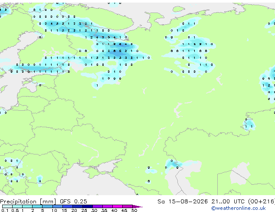Screen dimensions: 275x212
Task: Pick the 5–10 mm legend color
Action: pos(48,206)
